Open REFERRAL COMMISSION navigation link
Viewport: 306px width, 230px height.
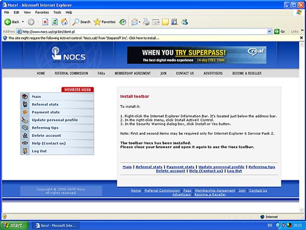[71, 73]
